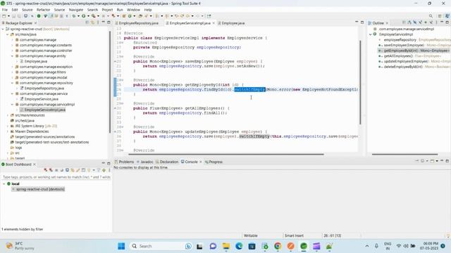Toggle Link with Editor in Package Explorer
Viewport: 451px width, 253px height.
coord(92,22)
